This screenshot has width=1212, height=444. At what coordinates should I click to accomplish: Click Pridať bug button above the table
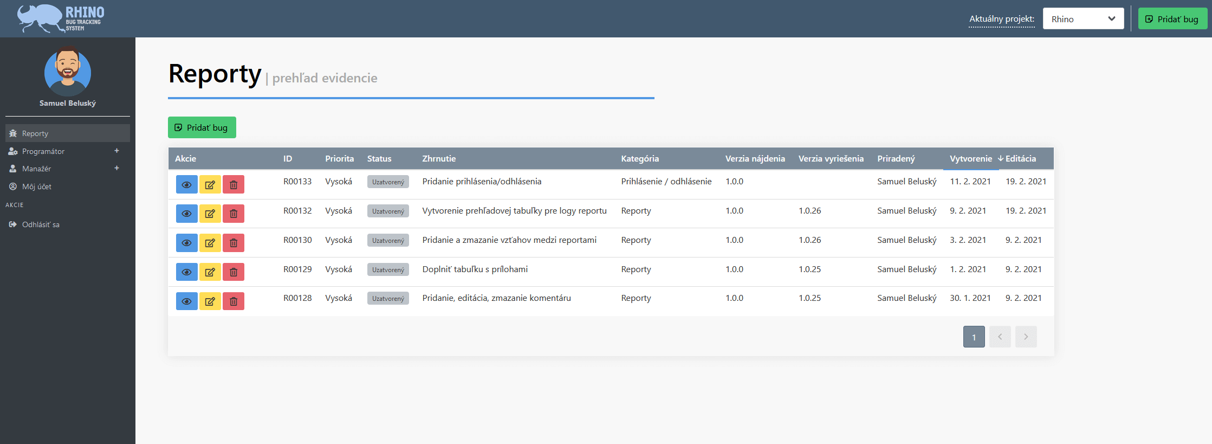pos(202,127)
